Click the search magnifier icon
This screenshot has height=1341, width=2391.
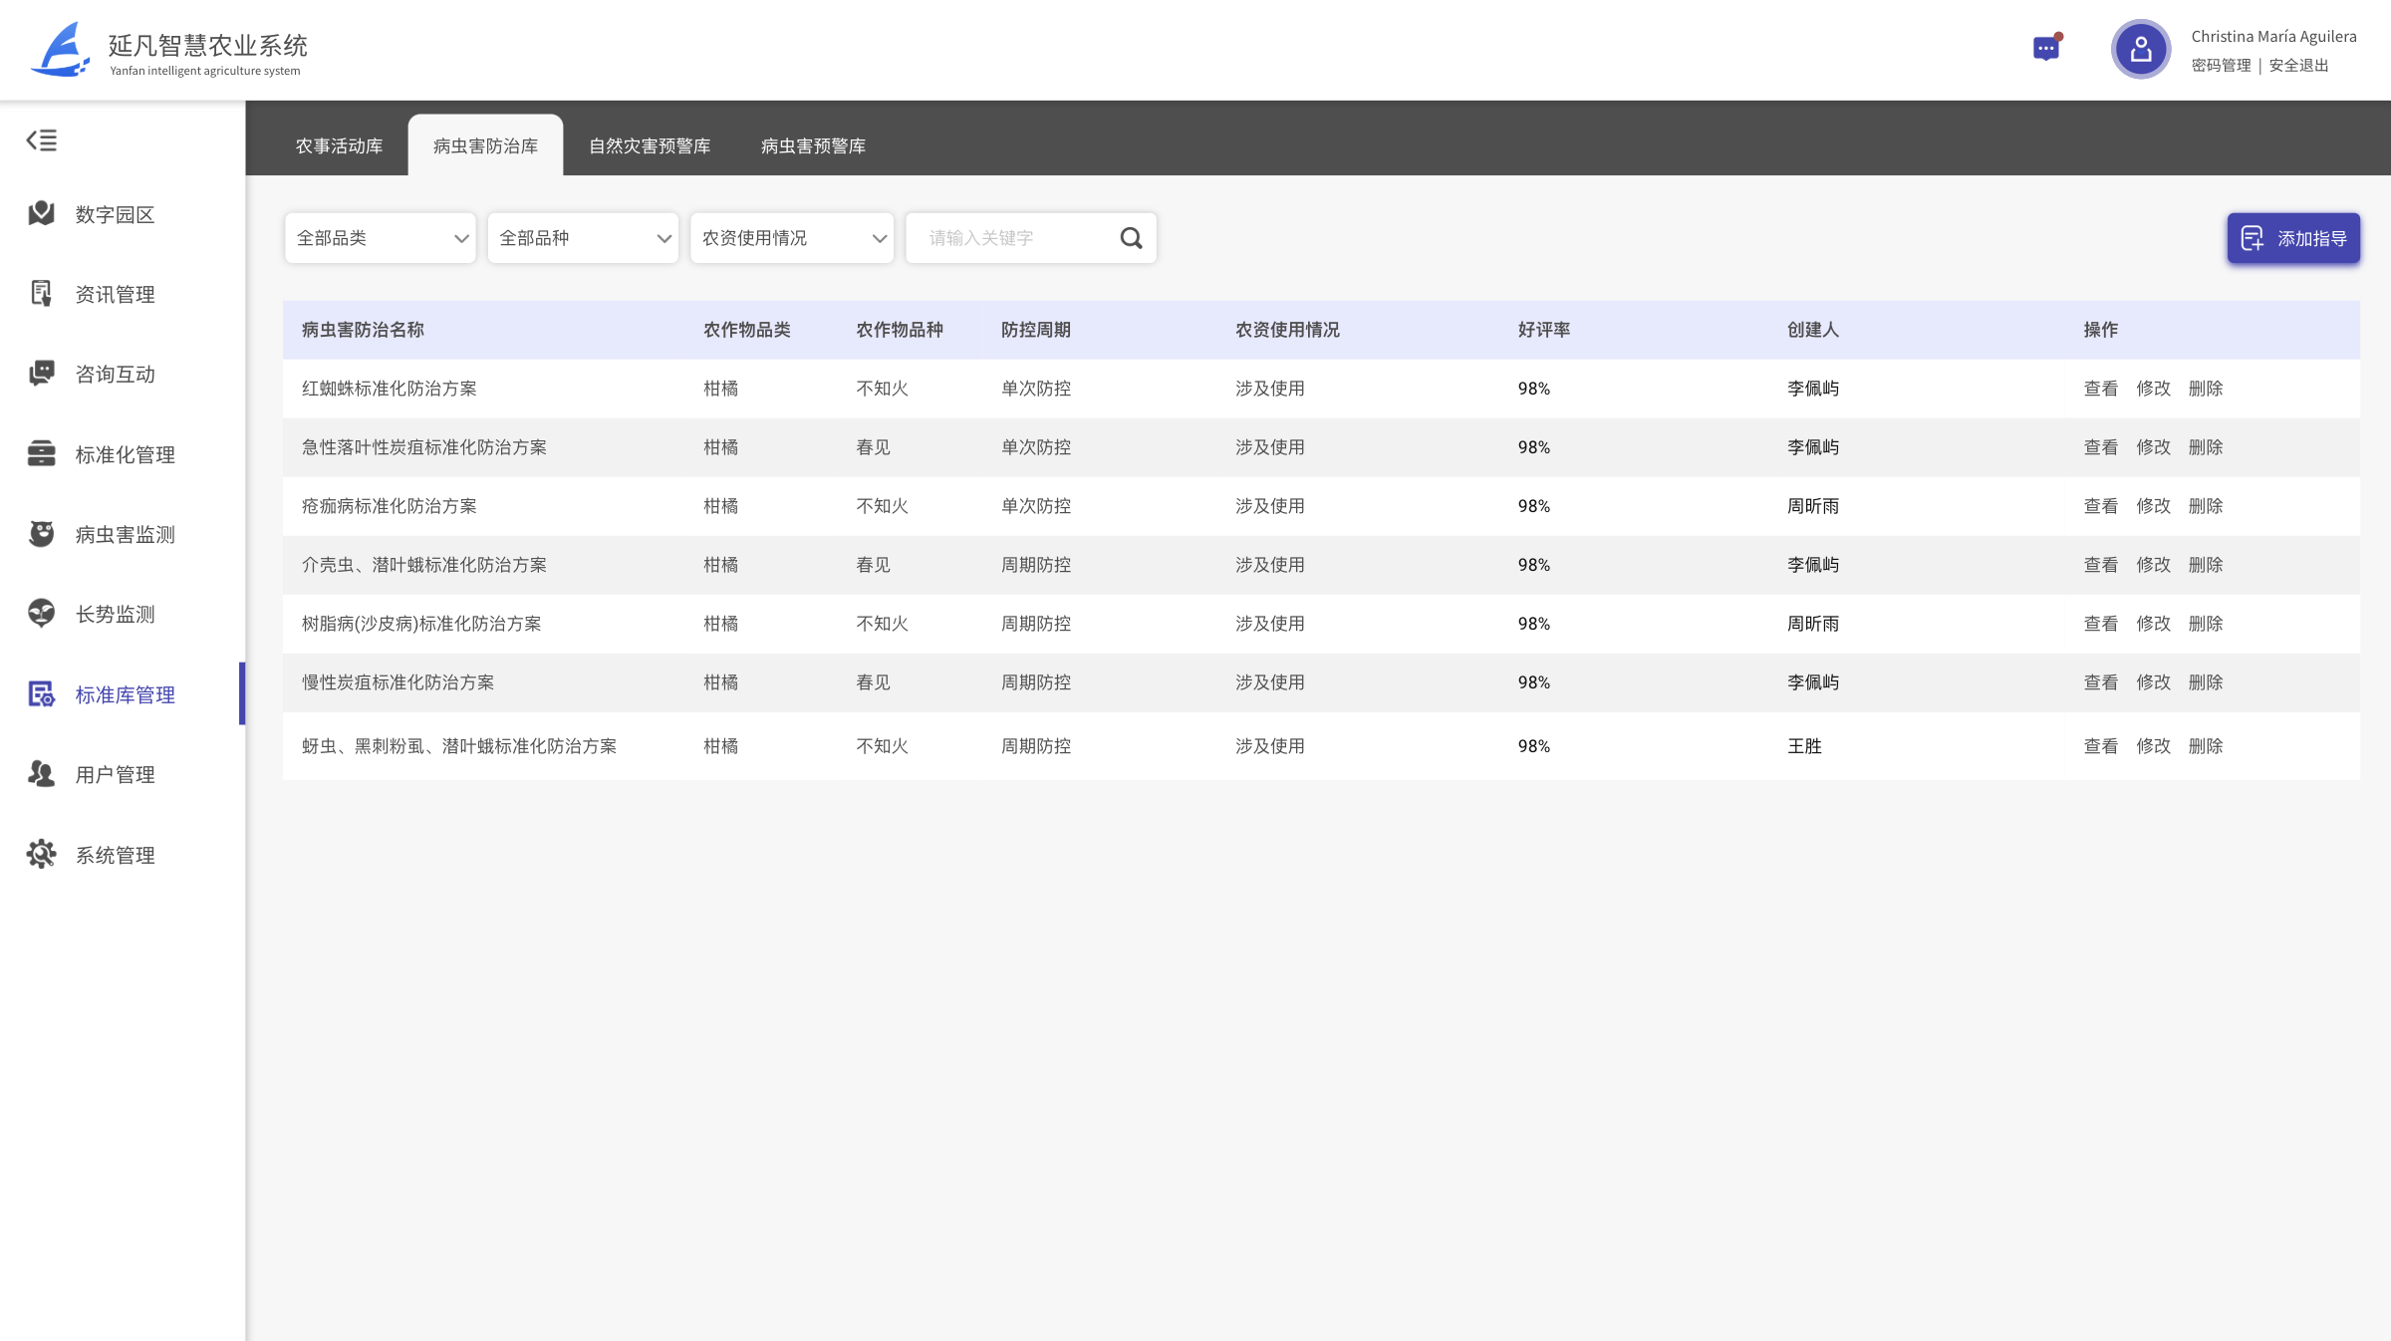point(1131,238)
